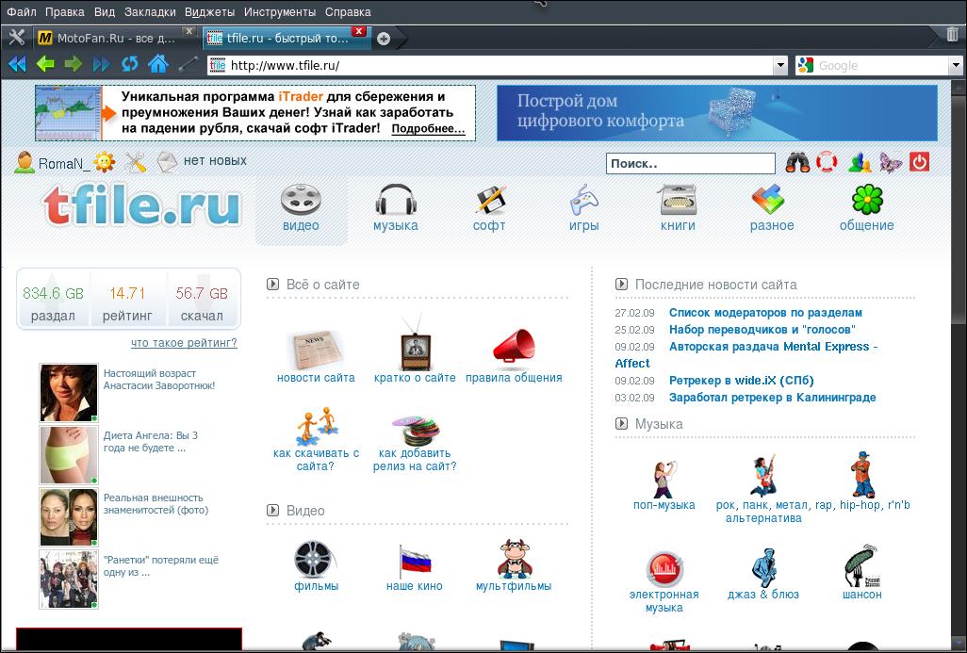Open the Ретрекер в wide.iX (СПб) news

pos(742,381)
